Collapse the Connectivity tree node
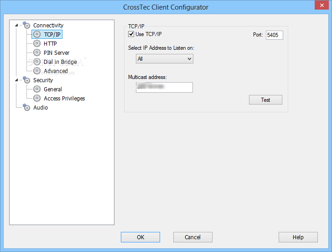The height and width of the screenshot is (252, 332). (16, 25)
